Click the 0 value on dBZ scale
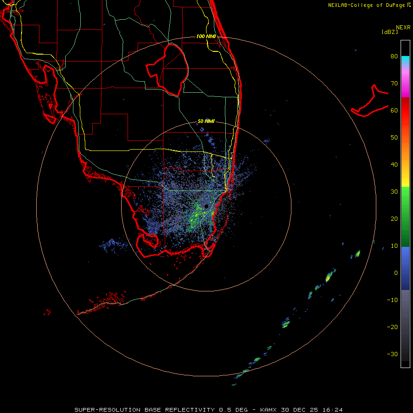This screenshot has height=413, width=413. 396,273
